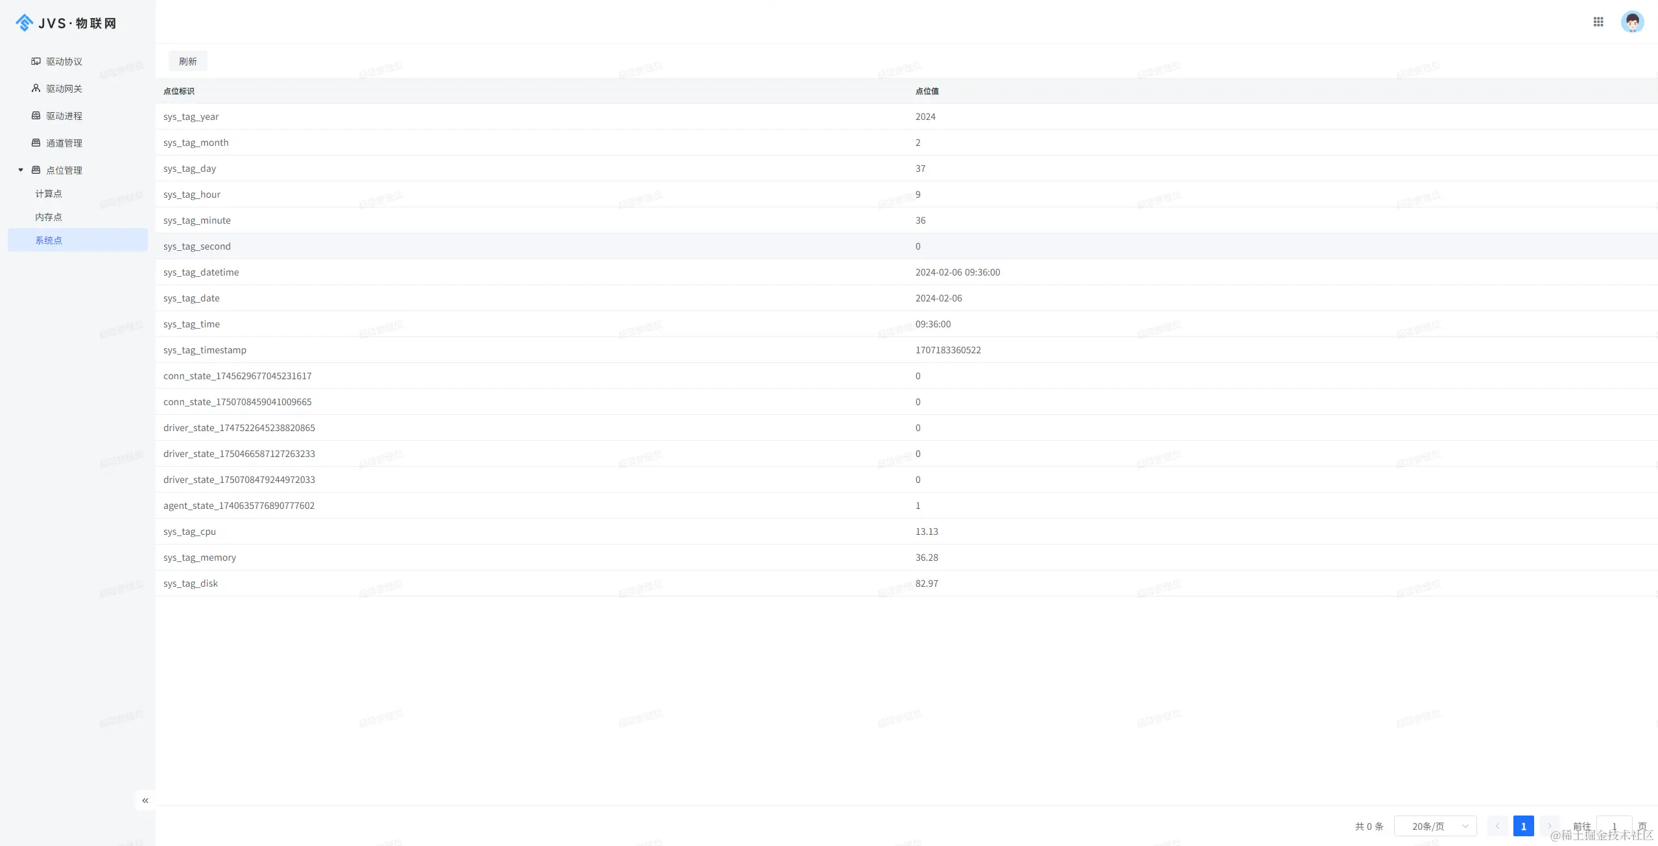Click the 驱动网关 person icon
The width and height of the screenshot is (1658, 846).
(36, 89)
